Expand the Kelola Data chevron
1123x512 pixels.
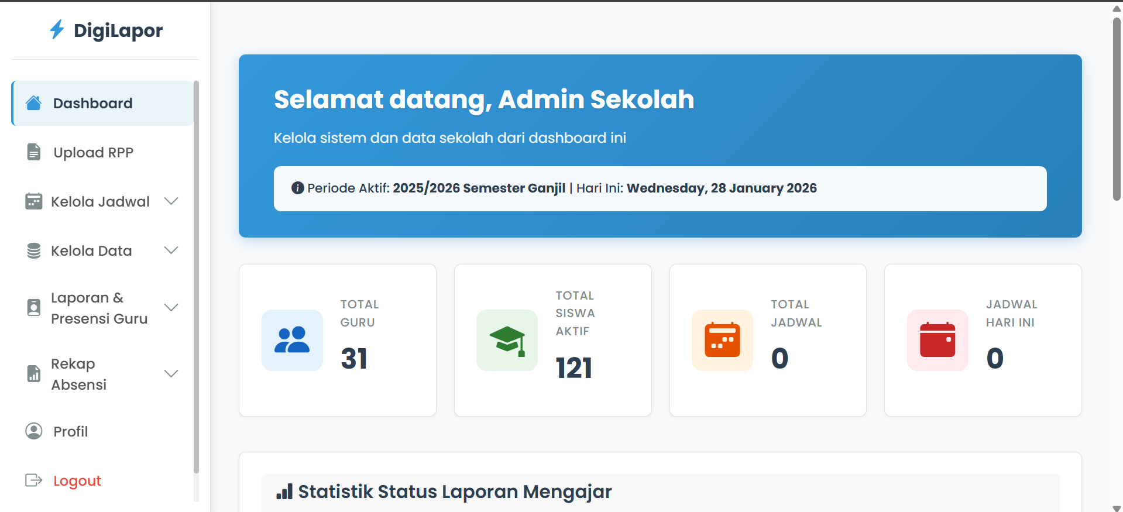171,250
